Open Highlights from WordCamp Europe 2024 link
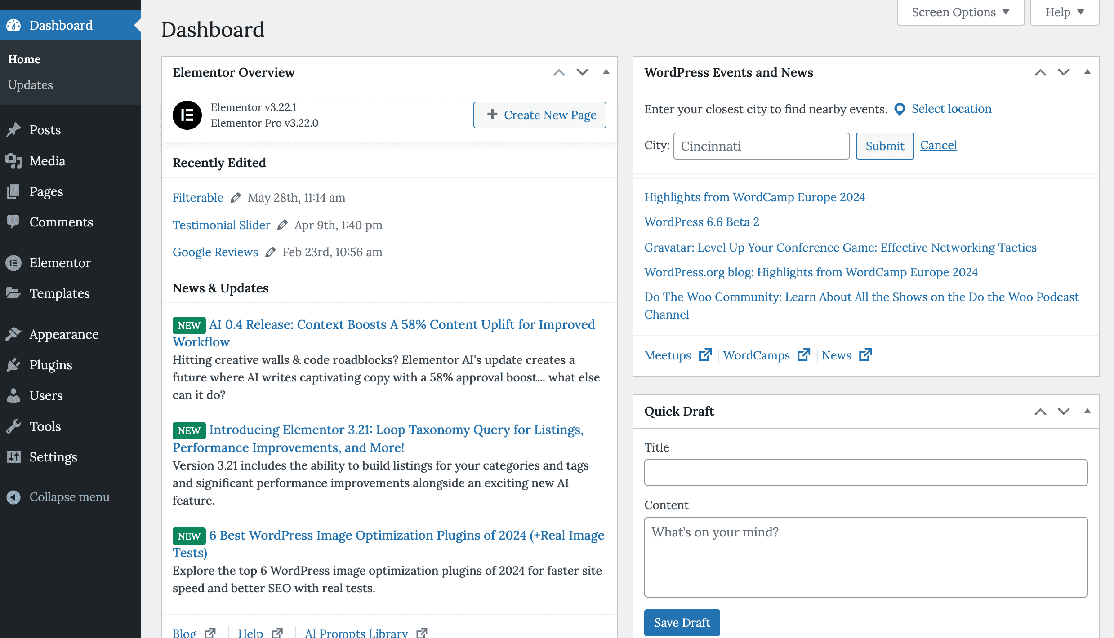Viewport: 1114px width, 638px height. [x=754, y=197]
